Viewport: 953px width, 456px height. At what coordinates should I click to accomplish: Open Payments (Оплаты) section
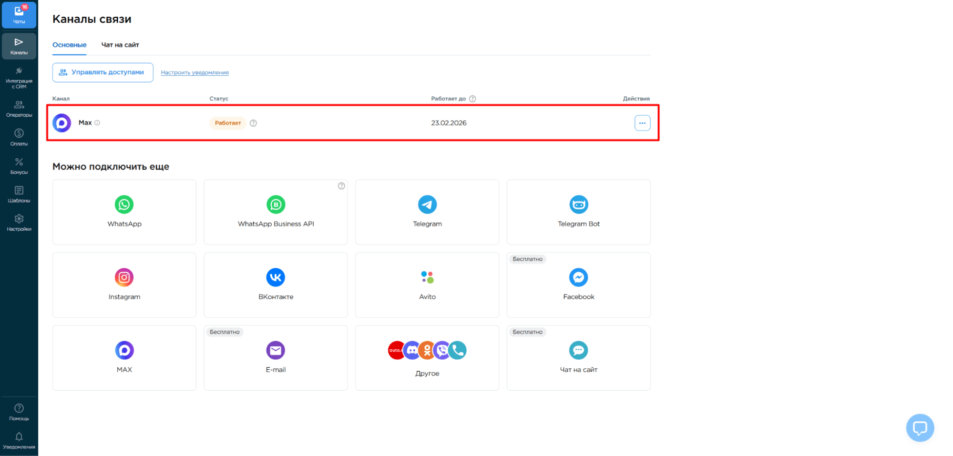pyautogui.click(x=19, y=137)
